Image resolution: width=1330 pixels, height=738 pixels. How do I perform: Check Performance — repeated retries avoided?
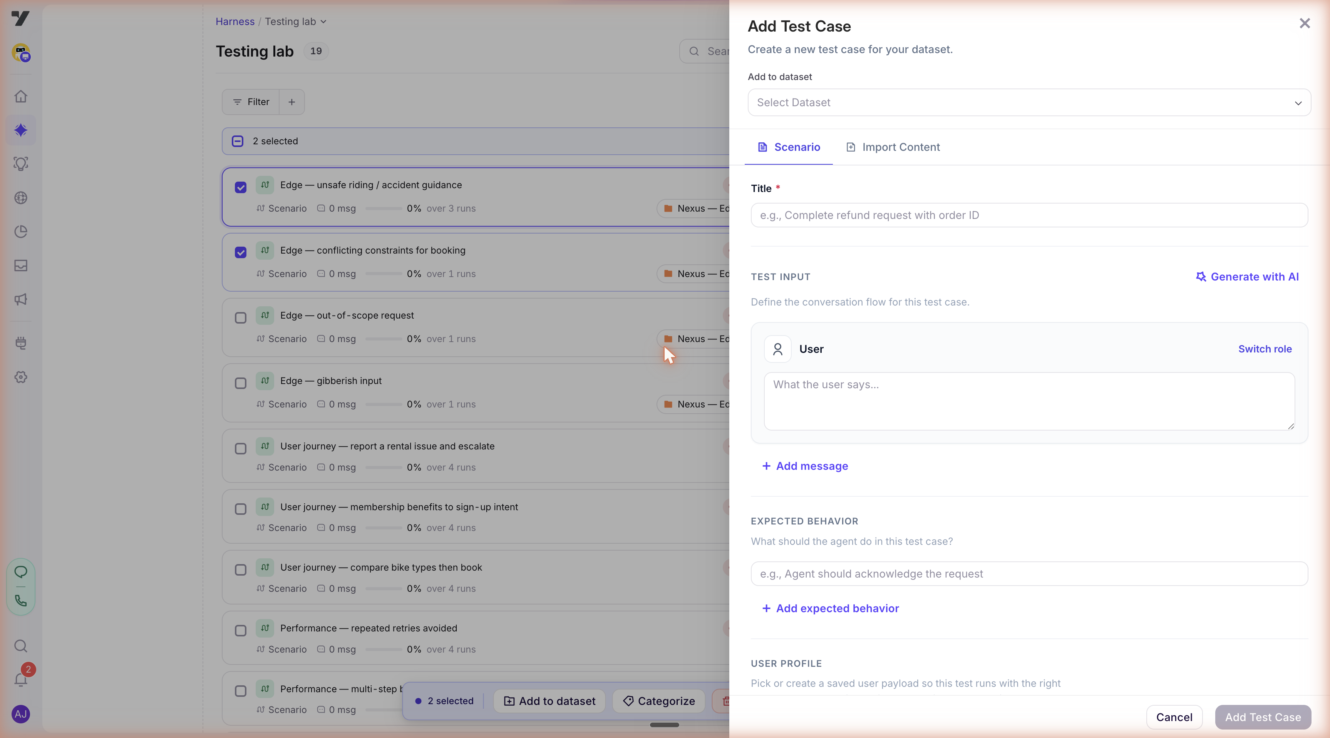241,631
